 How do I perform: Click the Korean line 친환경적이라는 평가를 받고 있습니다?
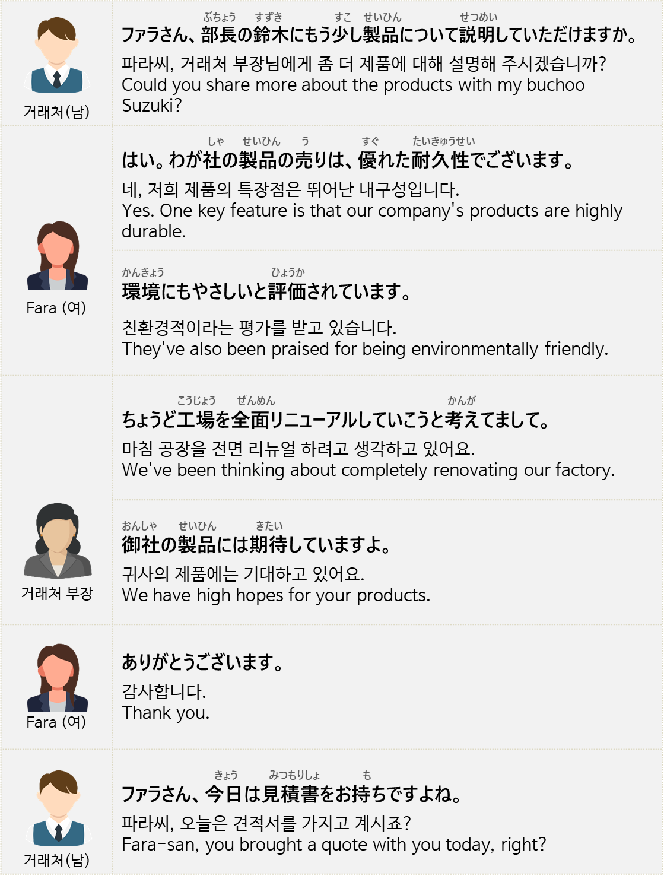259,328
